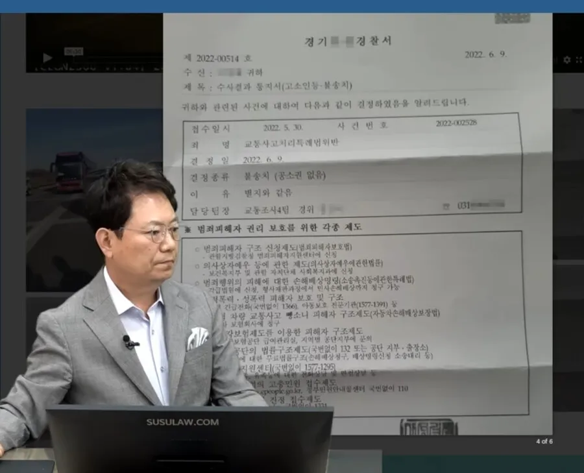Click the lapel microphone on the presenter's jacket
The height and width of the screenshot is (473, 584).
point(130,341)
